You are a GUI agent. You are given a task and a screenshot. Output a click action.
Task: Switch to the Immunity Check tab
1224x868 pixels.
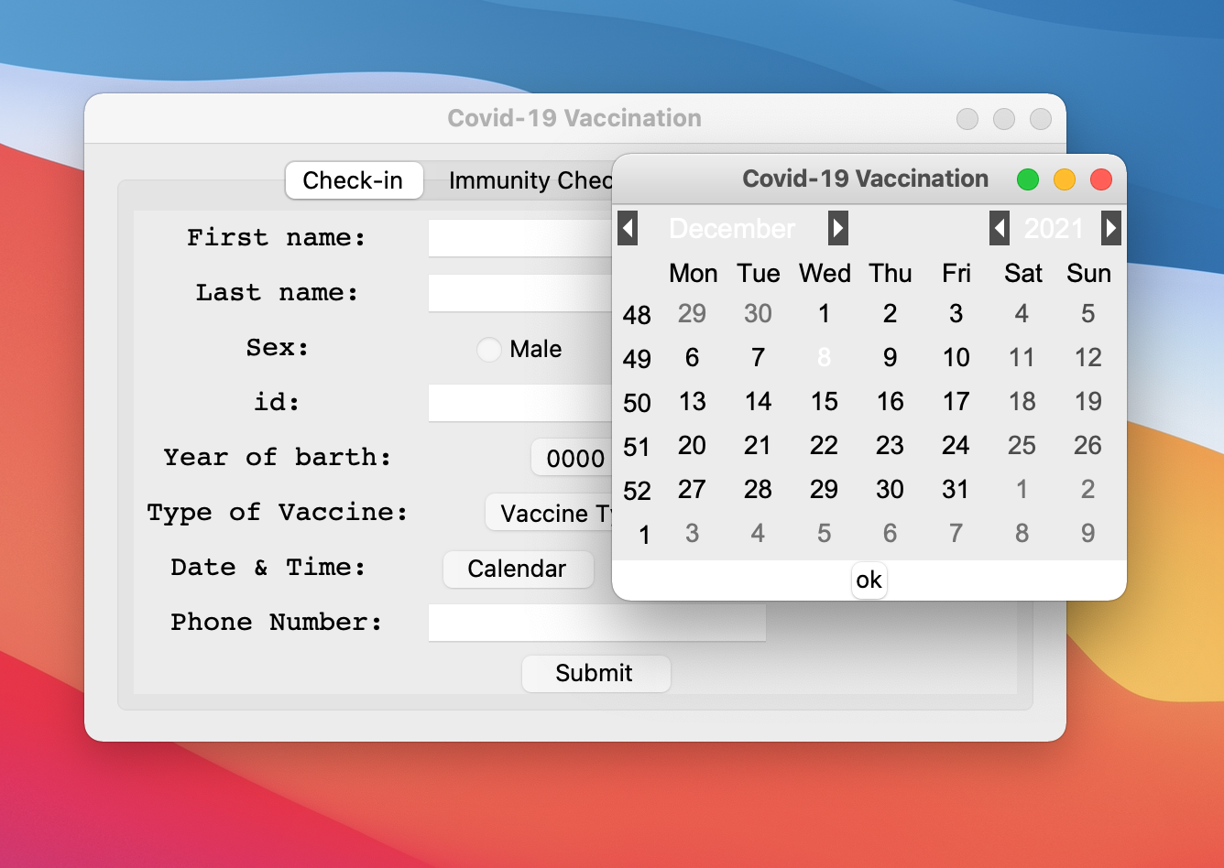tap(529, 180)
